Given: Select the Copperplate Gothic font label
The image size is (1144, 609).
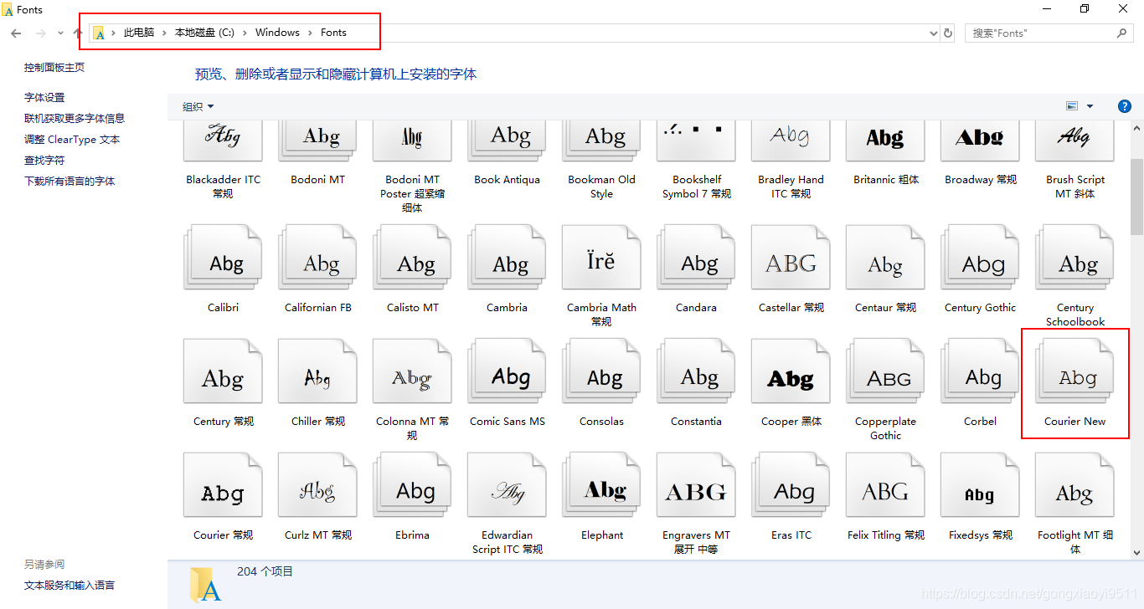Looking at the screenshot, I should coord(885,428).
